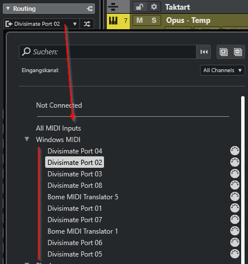The width and height of the screenshot is (248, 264).
Task: Solo the Opus - Temp track
Action: pyautogui.click(x=154, y=20)
